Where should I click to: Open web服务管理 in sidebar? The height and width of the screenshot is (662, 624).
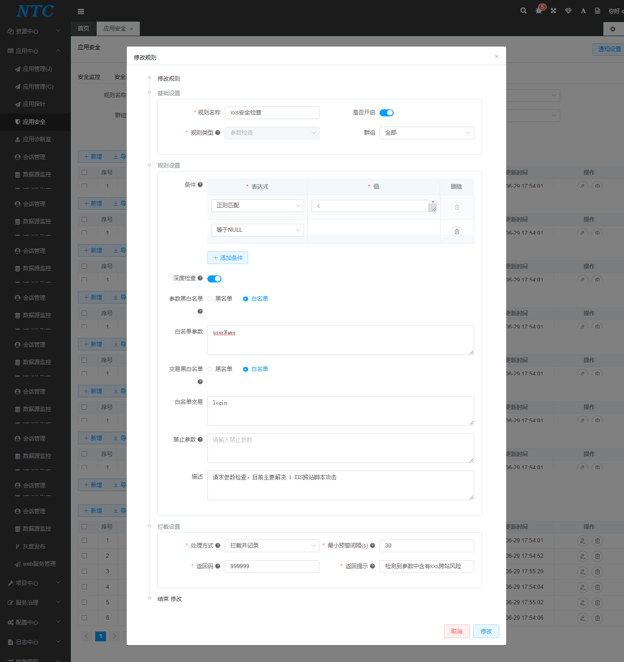[x=35, y=564]
